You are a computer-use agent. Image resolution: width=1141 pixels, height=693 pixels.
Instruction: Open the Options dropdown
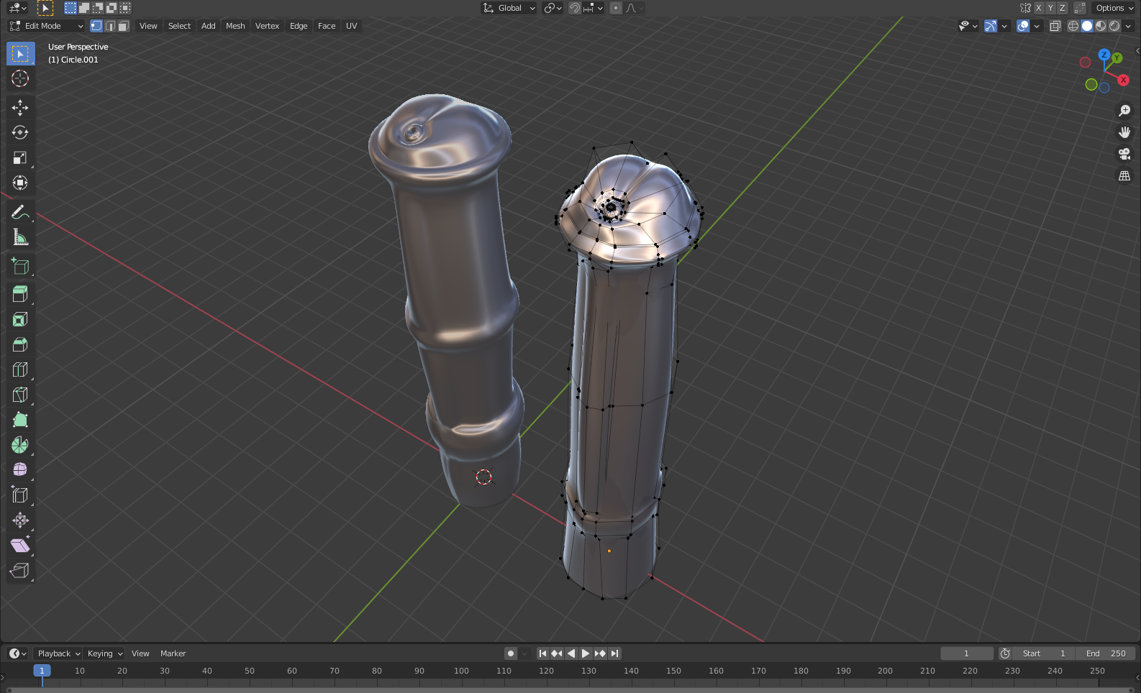pyautogui.click(x=1114, y=8)
